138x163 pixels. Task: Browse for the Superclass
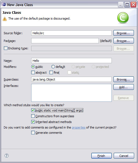coord(124,79)
